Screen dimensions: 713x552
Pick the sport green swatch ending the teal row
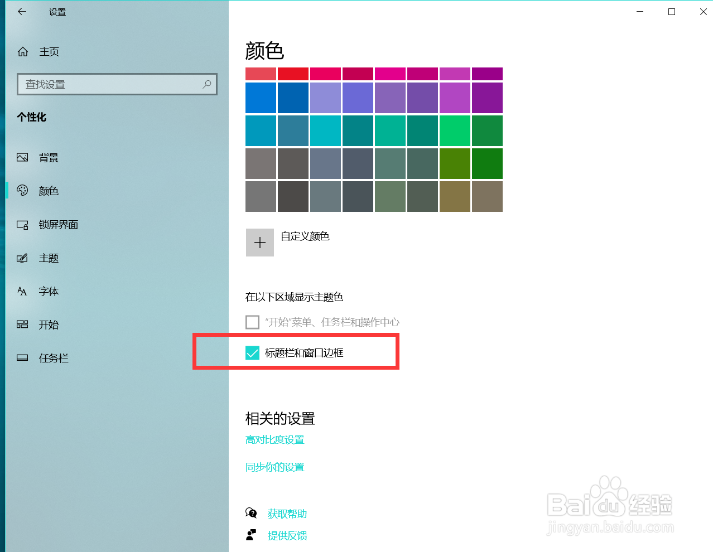[487, 130]
